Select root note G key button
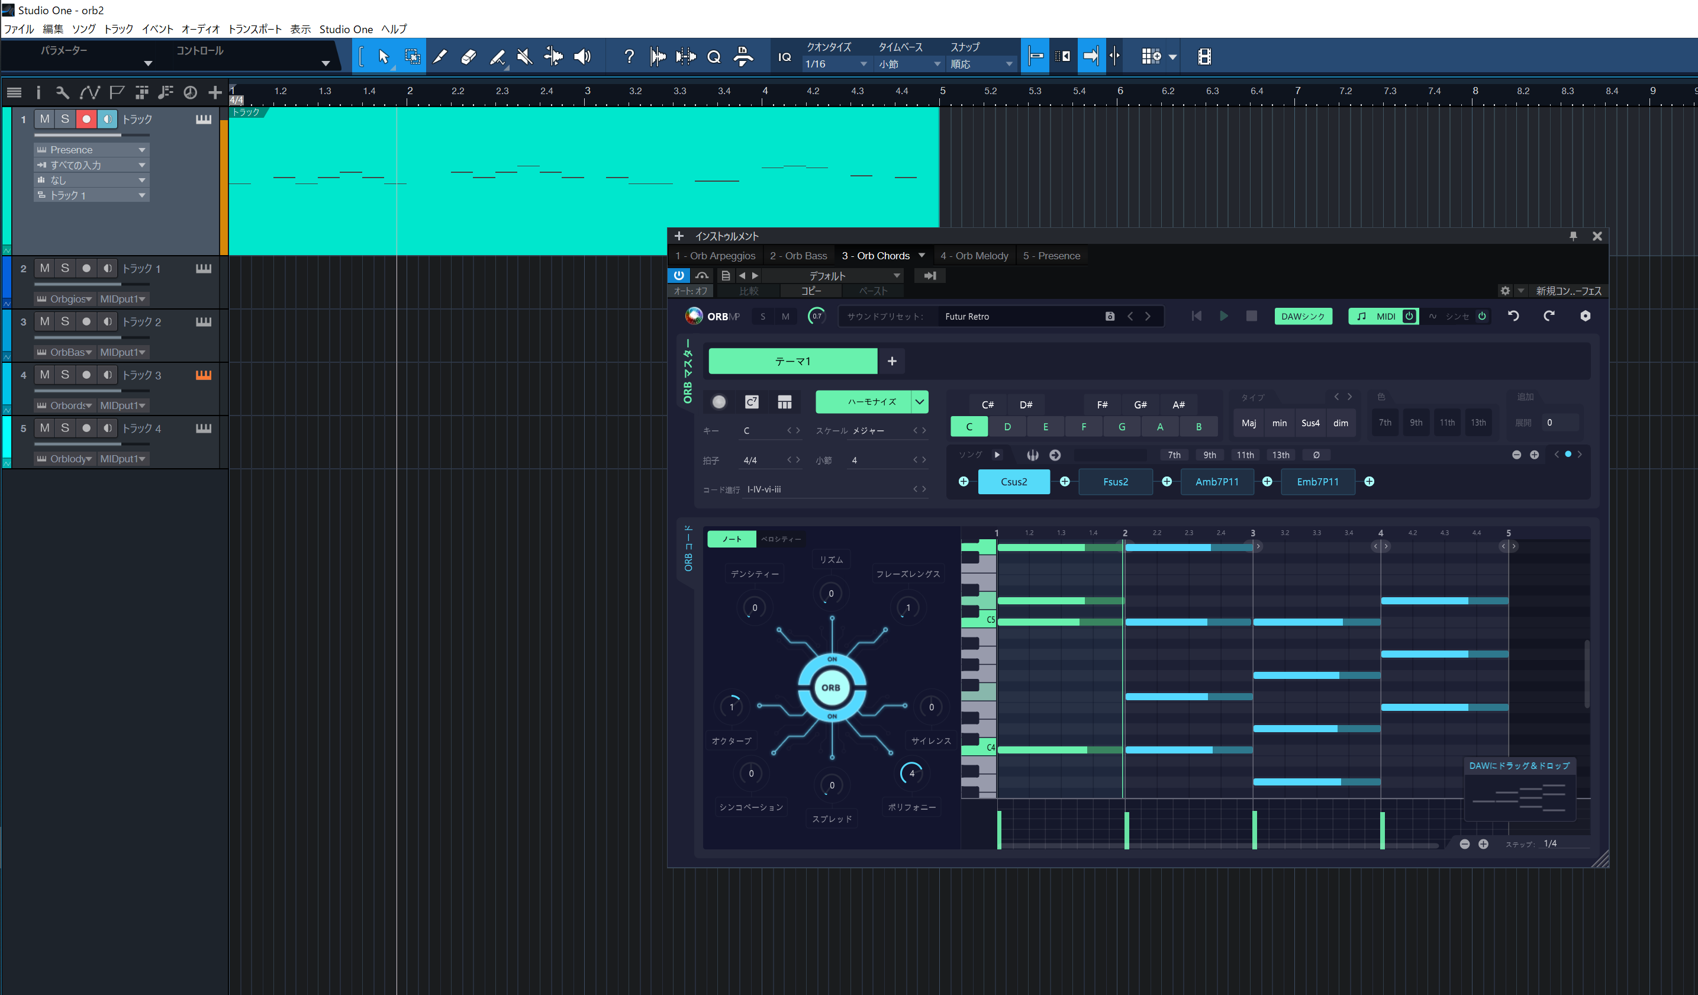The width and height of the screenshot is (1698, 995). 1122,427
